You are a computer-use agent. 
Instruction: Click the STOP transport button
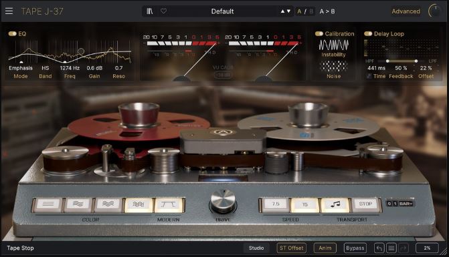tap(365, 204)
